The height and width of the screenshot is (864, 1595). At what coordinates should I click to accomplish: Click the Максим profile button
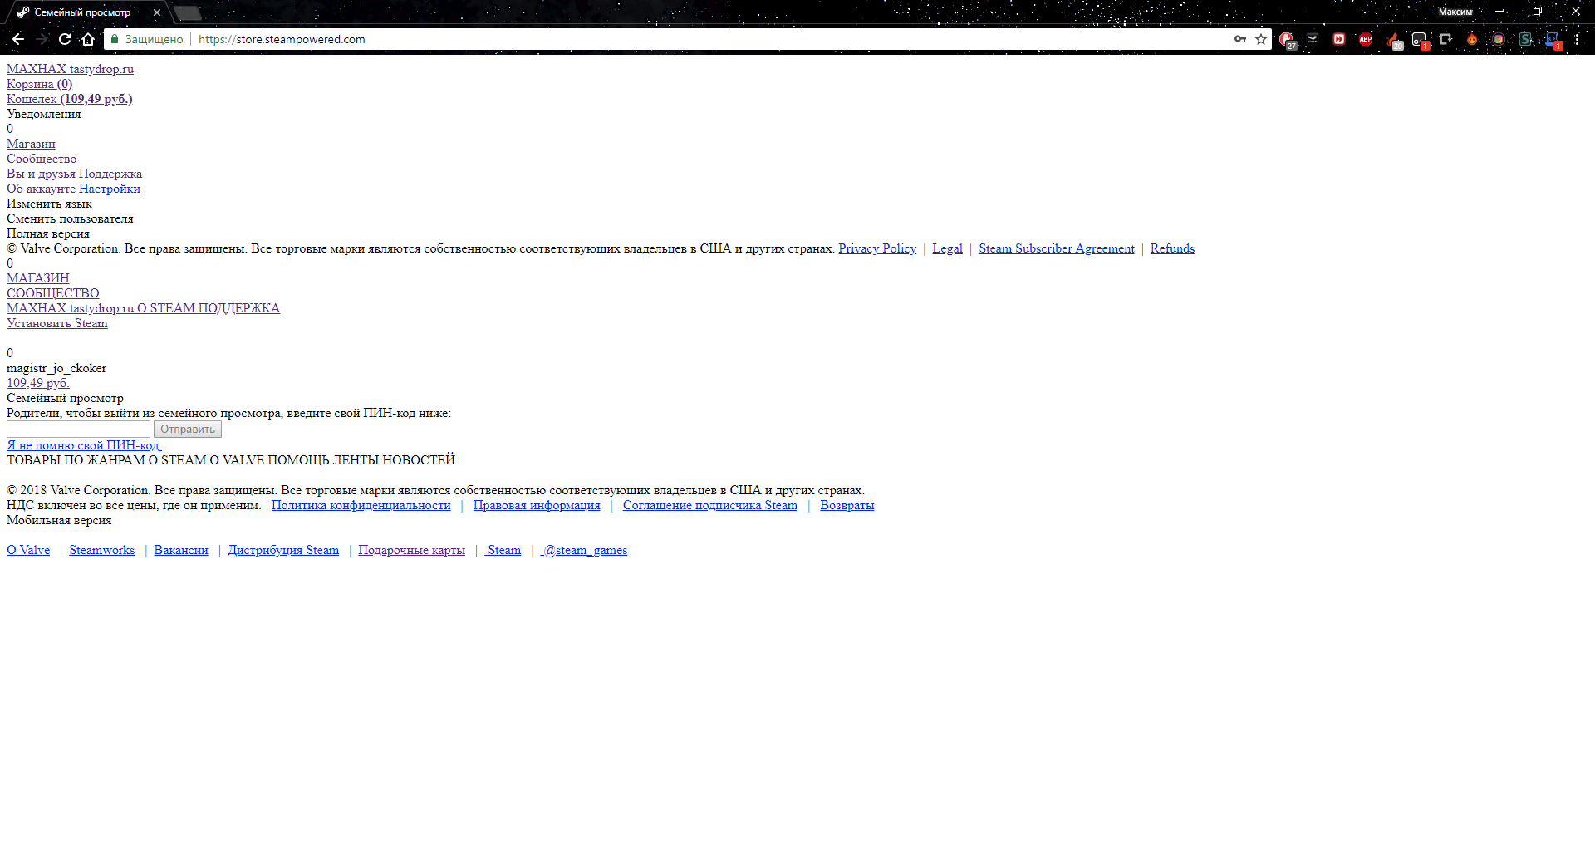[x=1455, y=12]
